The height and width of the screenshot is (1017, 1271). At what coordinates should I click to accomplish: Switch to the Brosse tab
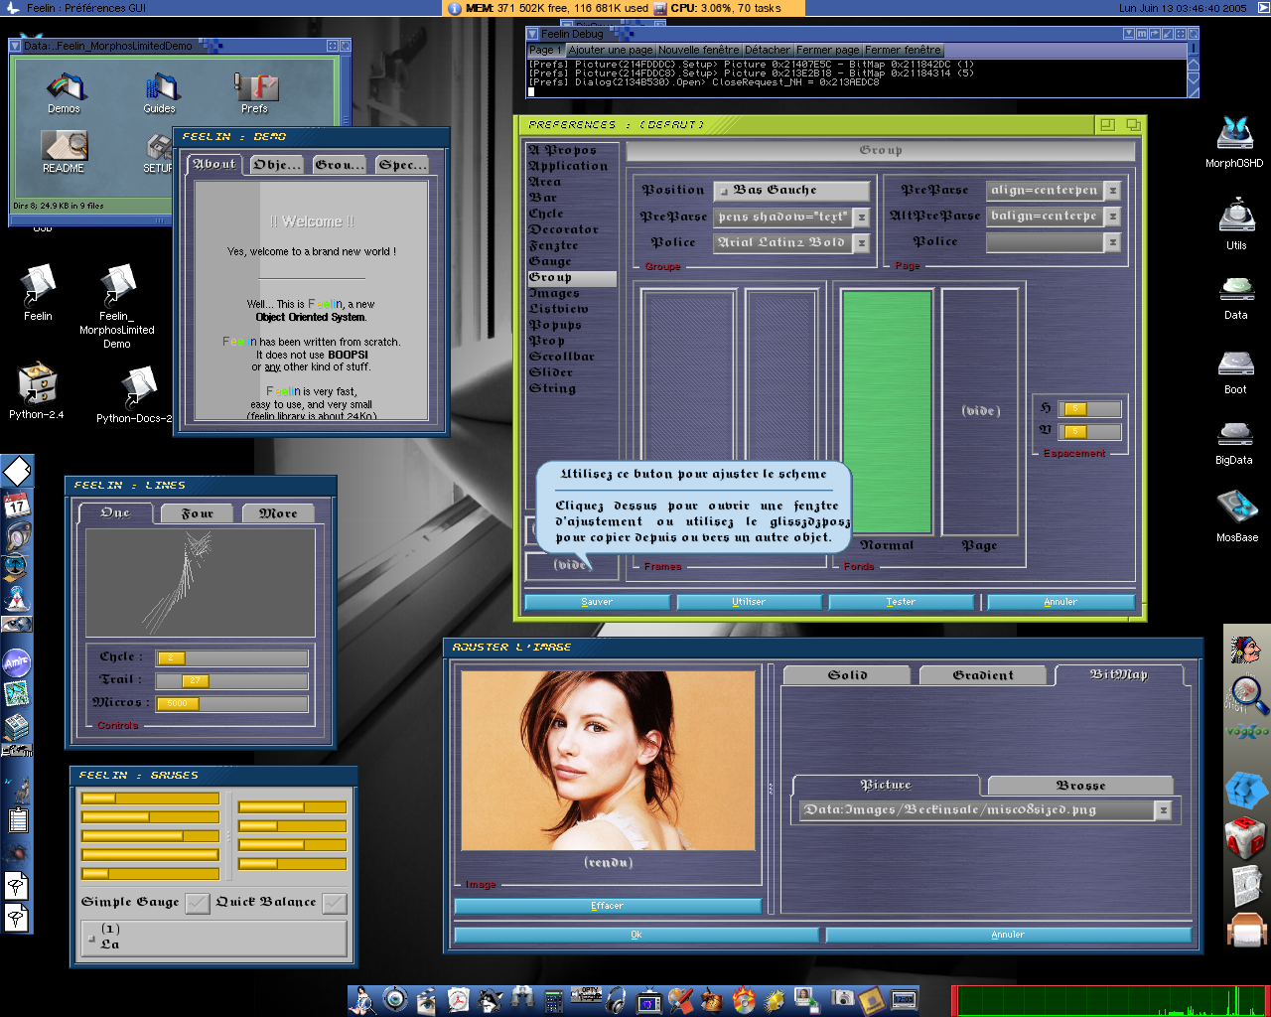[1080, 786]
